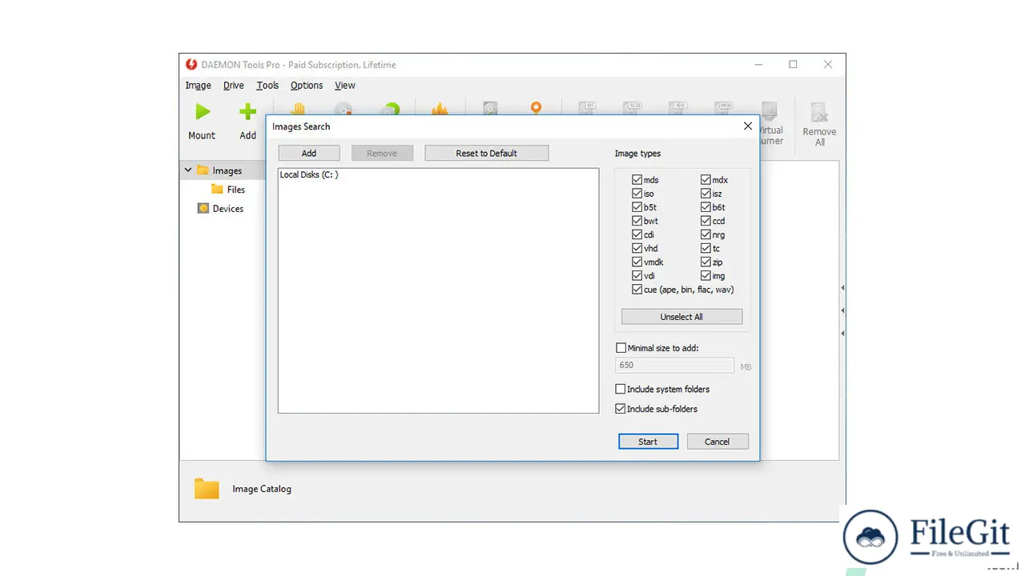Toggle the vmdk checkbox
Image resolution: width=1025 pixels, height=576 pixels.
[637, 262]
